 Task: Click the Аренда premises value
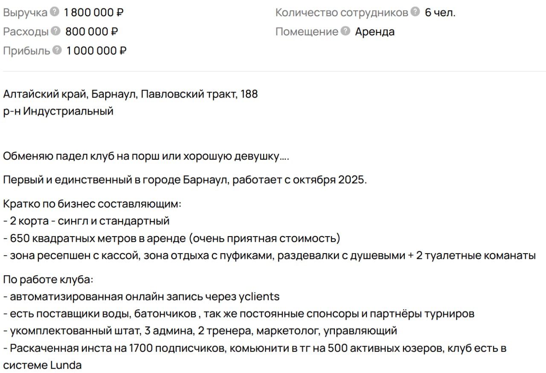pyautogui.click(x=375, y=32)
